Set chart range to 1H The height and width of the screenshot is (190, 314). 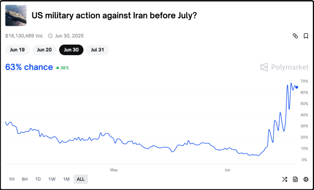click(12, 179)
